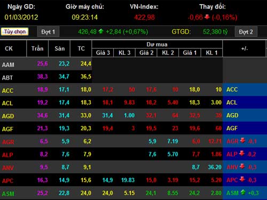The image size is (267, 200).
Task: Select the ACC symbol in CK column
Action: (7, 91)
